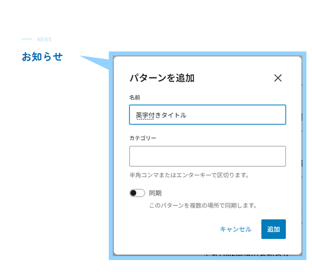Click the NEWS label above the heading

pos(44,39)
